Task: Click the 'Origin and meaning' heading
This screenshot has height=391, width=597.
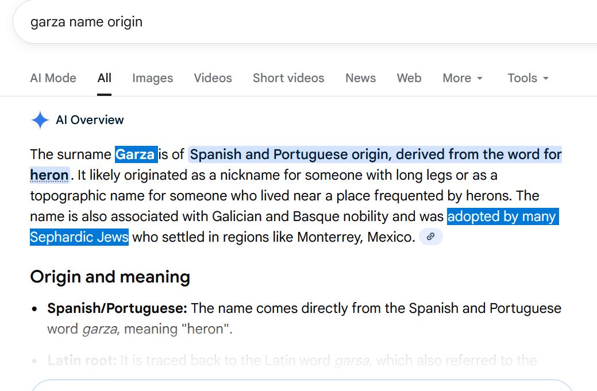Action: 110,277
